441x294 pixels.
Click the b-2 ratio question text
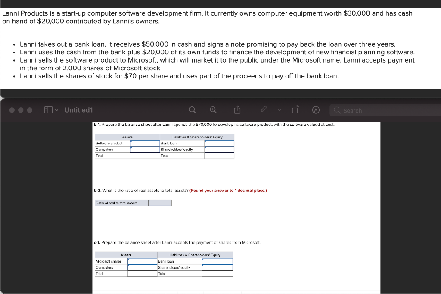coord(141,191)
